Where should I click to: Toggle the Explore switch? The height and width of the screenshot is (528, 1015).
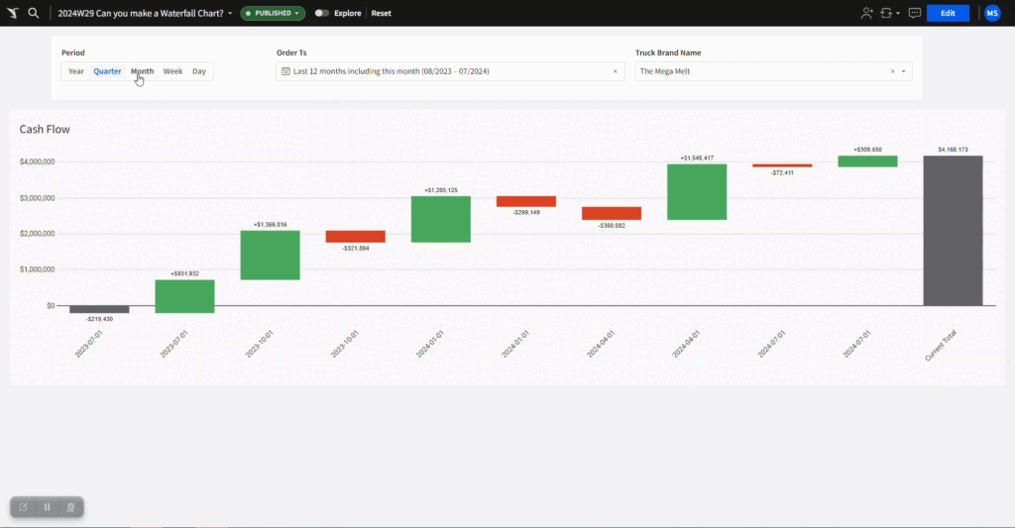tap(321, 13)
